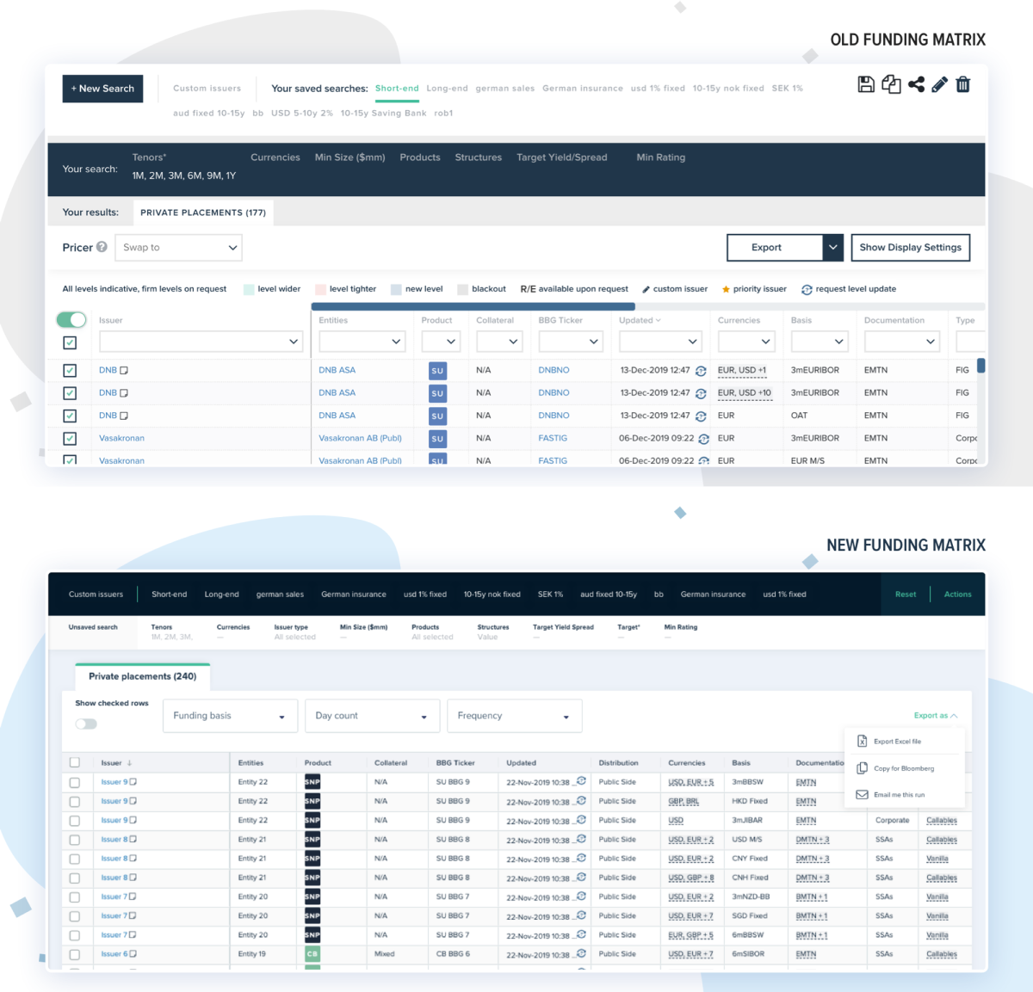Expand the Funding basis dropdown

tap(230, 716)
